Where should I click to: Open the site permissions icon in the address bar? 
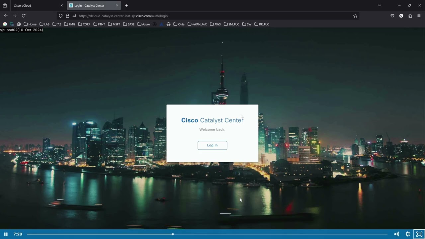click(x=74, y=16)
